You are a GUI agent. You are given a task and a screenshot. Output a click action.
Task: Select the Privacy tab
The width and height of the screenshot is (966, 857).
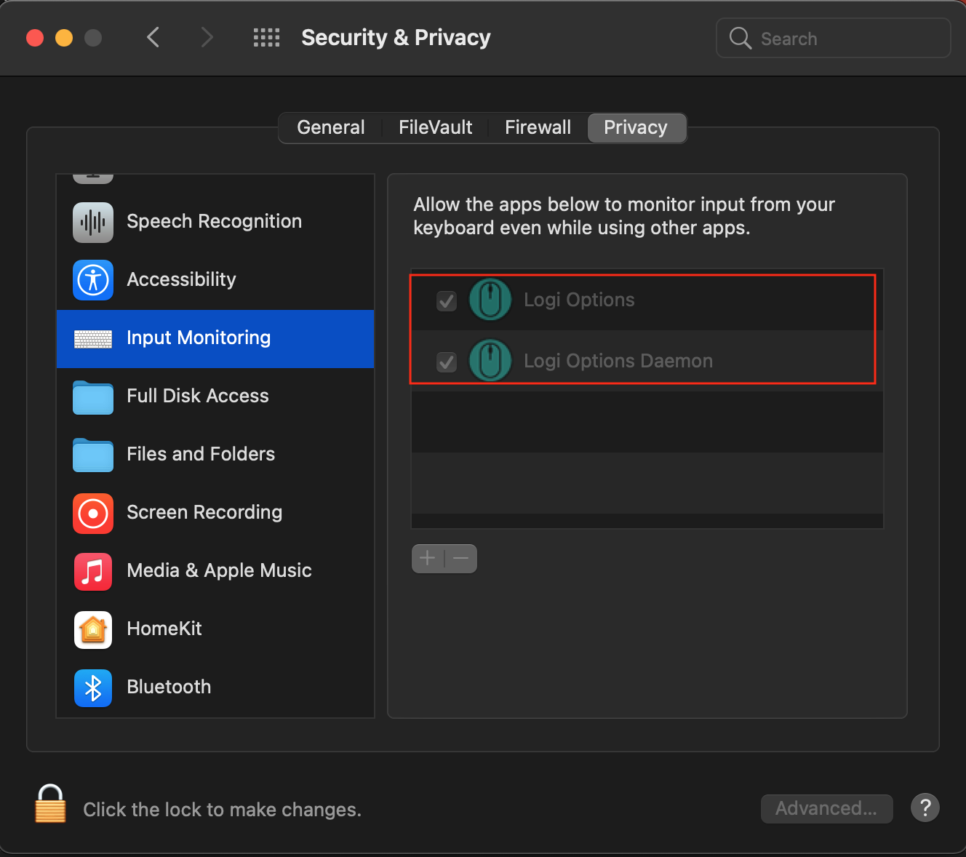636,128
